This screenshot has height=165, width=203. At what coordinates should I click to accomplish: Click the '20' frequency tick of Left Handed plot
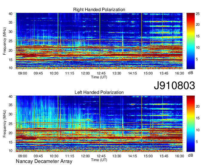(x=10, y=133)
